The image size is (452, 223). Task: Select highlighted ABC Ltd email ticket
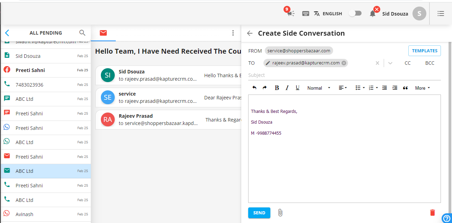click(46, 171)
